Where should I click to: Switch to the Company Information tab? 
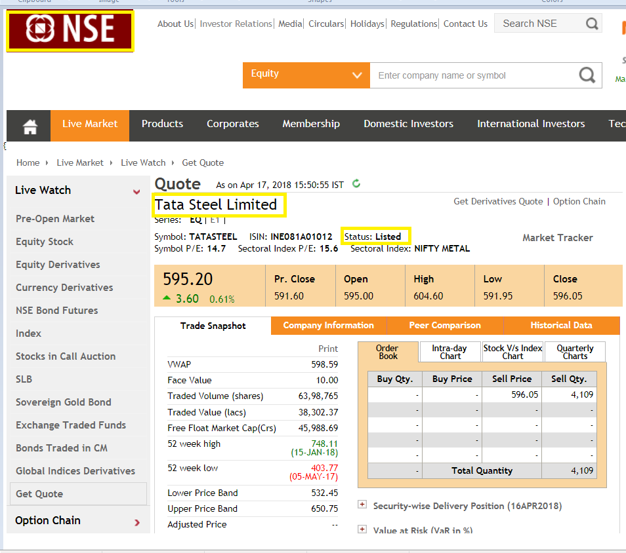click(x=329, y=326)
